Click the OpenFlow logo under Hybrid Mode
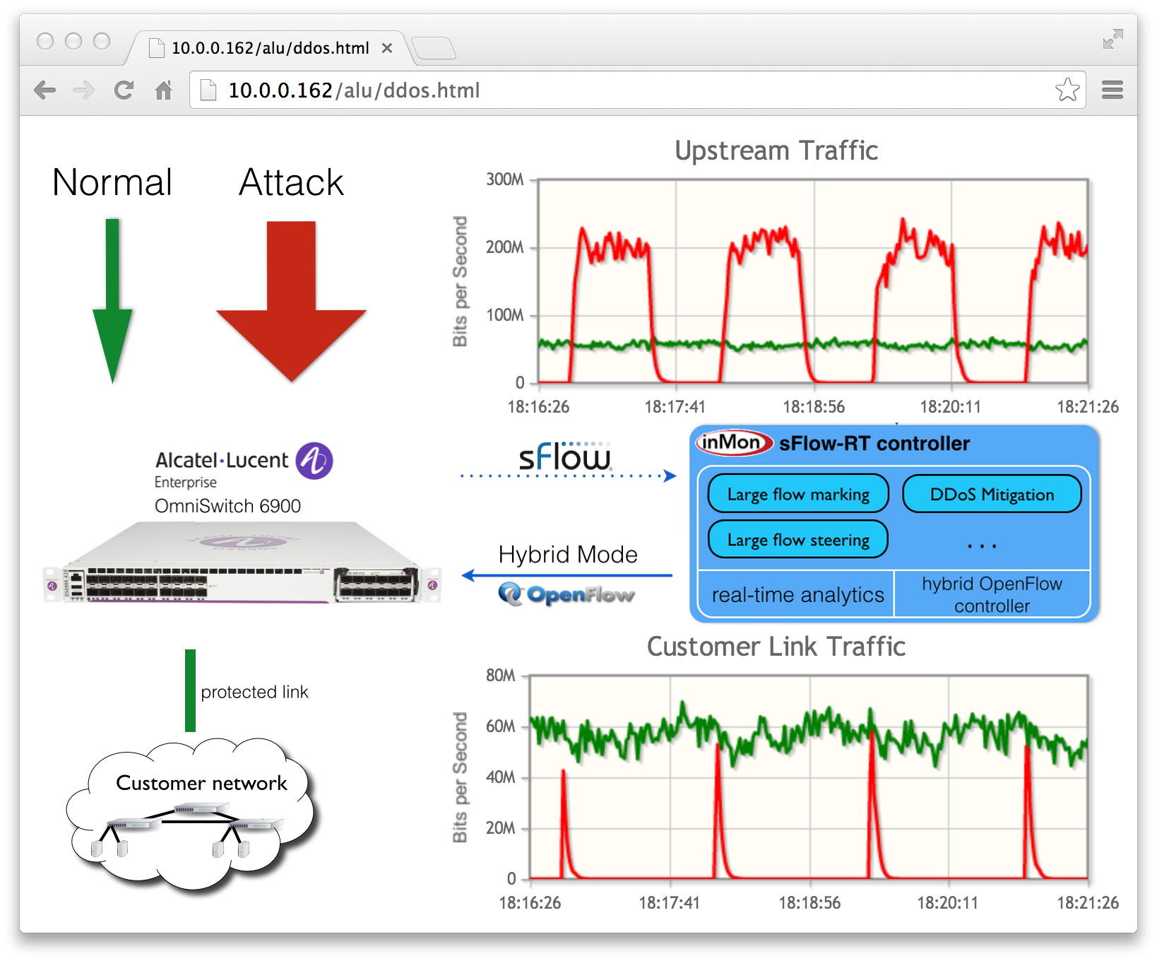Viewport: 1157px width, 961px height. pyautogui.click(x=566, y=594)
